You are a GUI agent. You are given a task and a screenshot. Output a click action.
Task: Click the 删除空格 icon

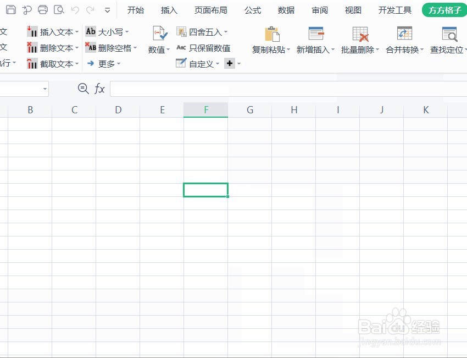click(x=91, y=47)
